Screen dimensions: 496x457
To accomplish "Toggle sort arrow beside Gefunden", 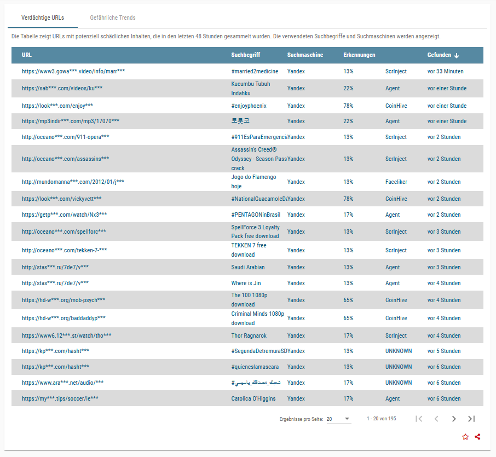I will [457, 55].
